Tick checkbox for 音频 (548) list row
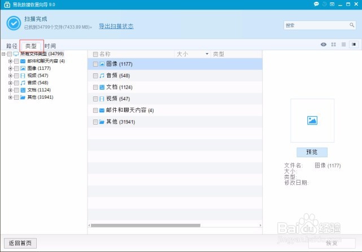This screenshot has height=252, width=362. tap(95, 76)
